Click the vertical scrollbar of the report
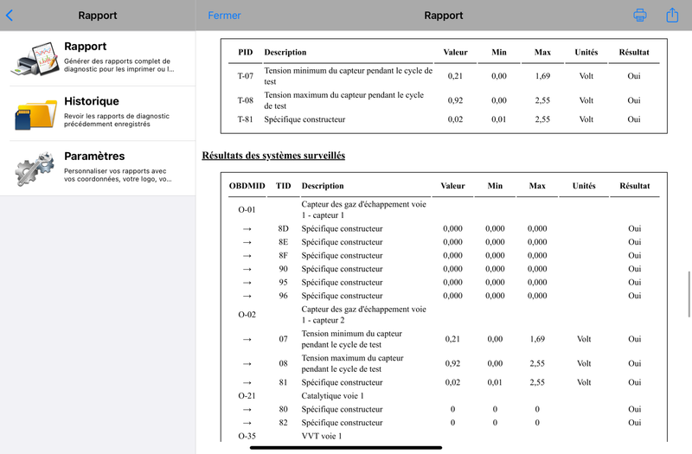The image size is (692, 454). (x=689, y=294)
